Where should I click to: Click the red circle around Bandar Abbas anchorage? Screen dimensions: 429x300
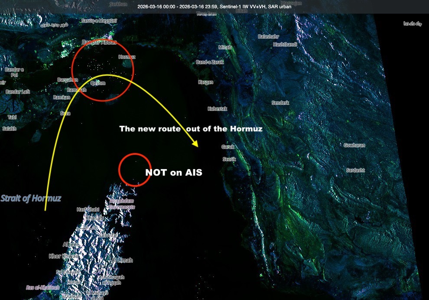point(103,70)
